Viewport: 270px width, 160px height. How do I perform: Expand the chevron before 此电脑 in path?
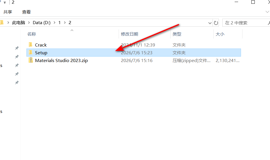(x=8, y=23)
